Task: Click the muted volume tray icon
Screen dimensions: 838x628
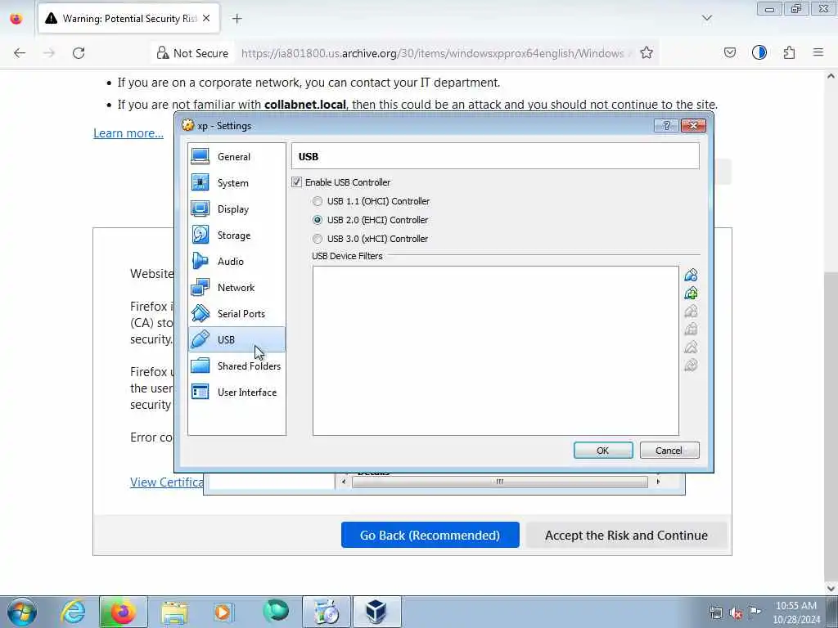Action: pos(736,613)
